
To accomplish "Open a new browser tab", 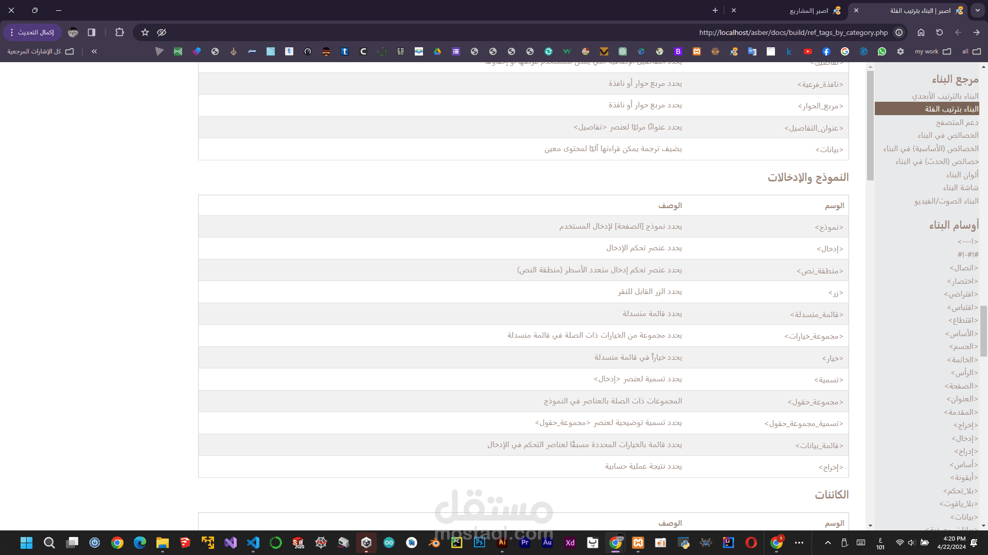I will pos(715,10).
